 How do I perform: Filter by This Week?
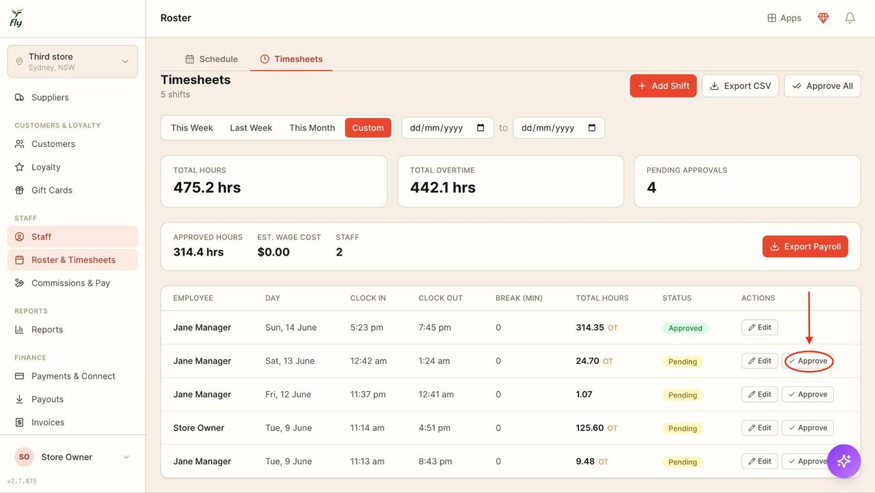coord(192,128)
